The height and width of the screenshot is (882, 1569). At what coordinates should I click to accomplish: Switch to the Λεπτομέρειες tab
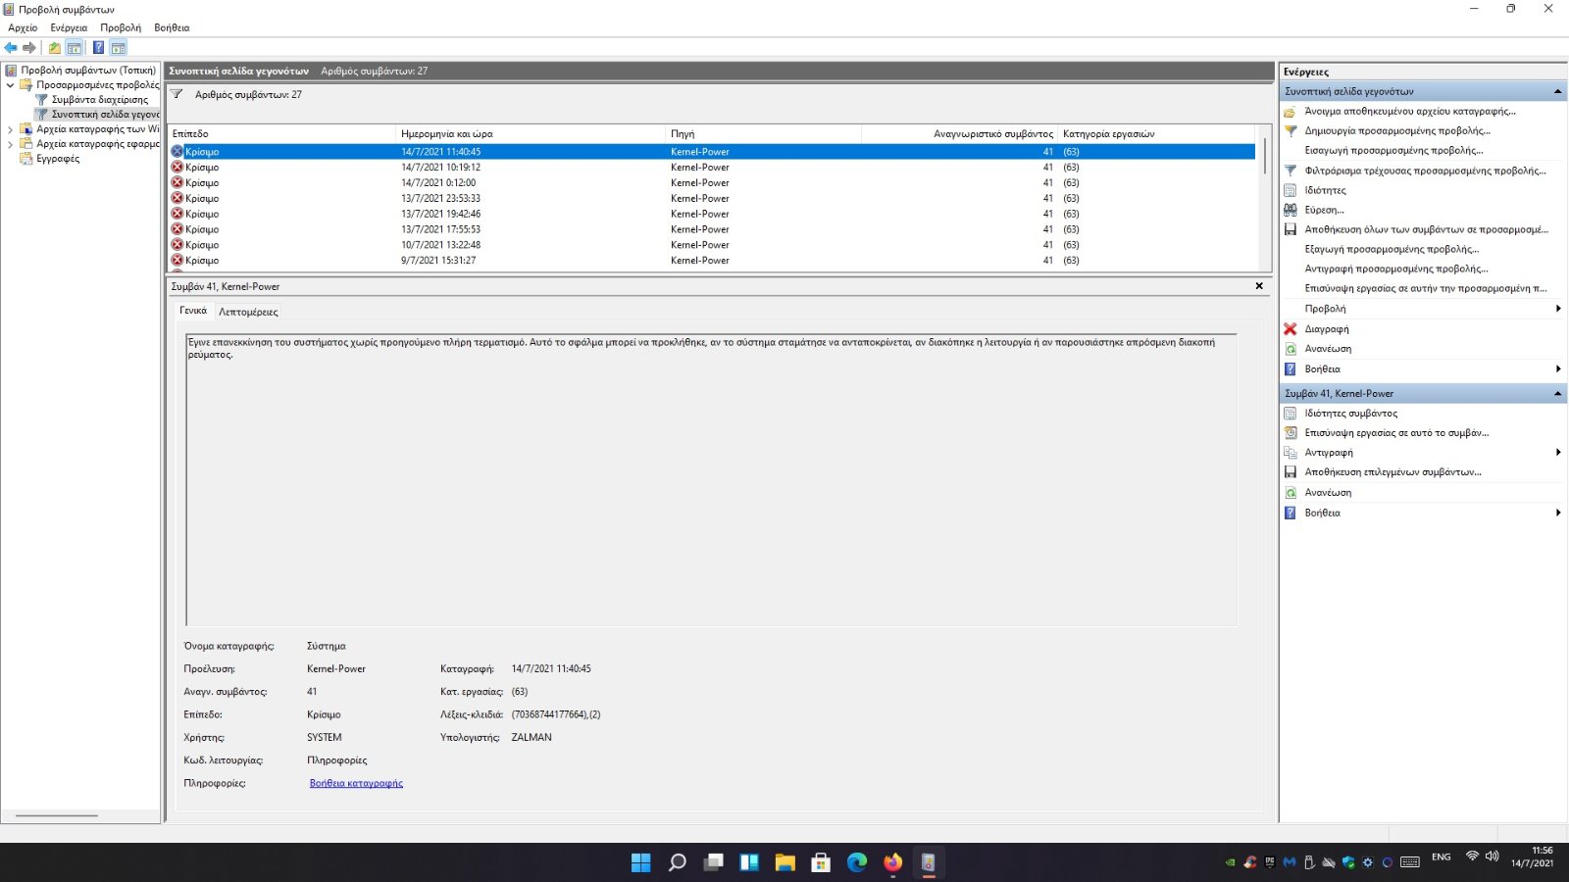click(248, 312)
